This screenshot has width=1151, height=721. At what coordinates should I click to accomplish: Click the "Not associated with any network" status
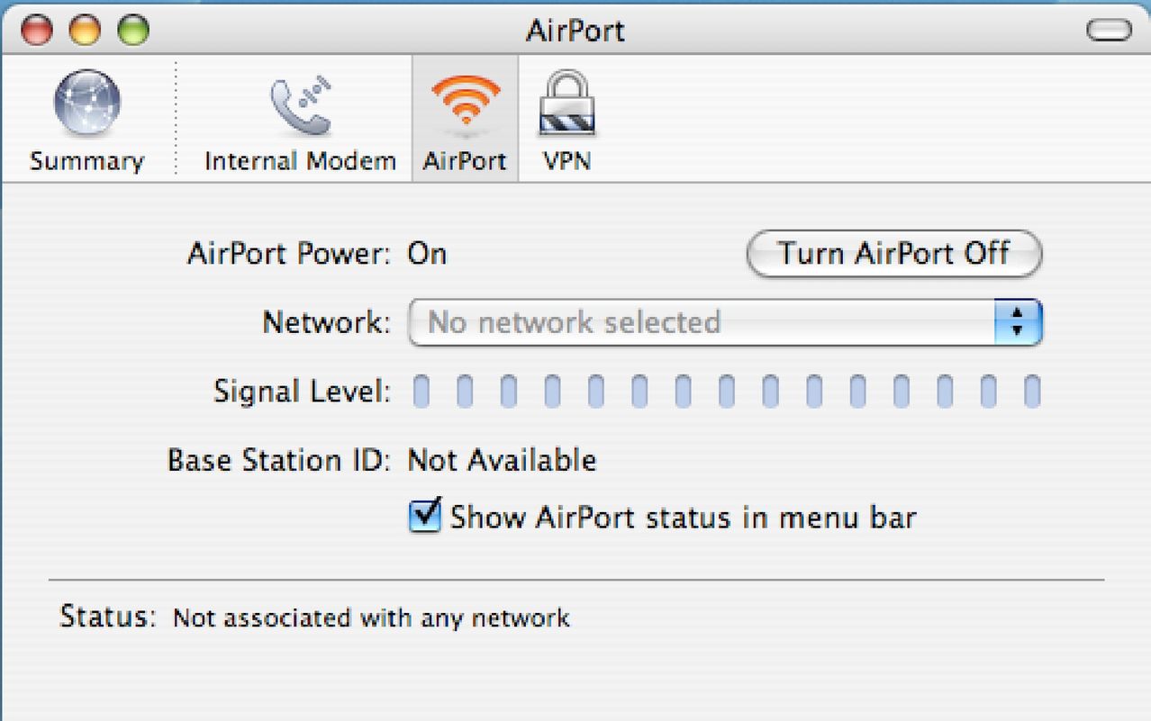tap(371, 618)
